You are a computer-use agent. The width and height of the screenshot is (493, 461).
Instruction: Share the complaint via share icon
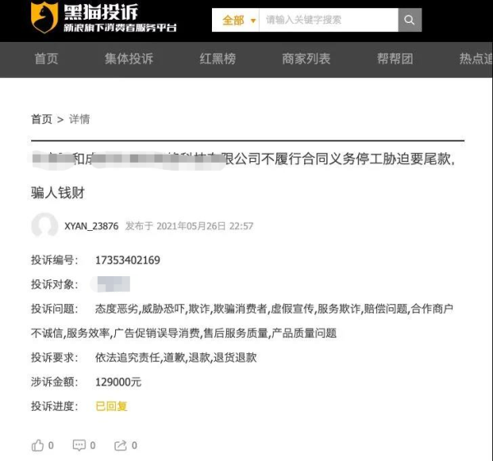pyautogui.click(x=121, y=445)
